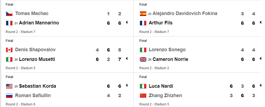Screen dimensions: 265x107
Task: Click the winner arrow beside Sebastian Korda's score
Action: [127, 85]
